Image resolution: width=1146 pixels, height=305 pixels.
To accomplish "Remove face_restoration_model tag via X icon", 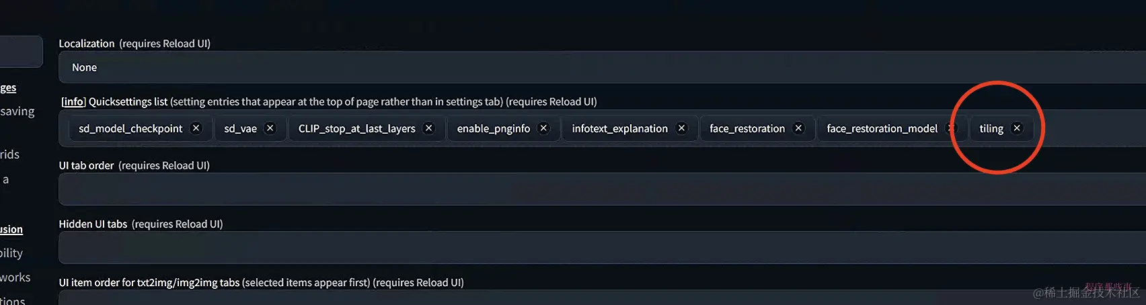I will [951, 128].
